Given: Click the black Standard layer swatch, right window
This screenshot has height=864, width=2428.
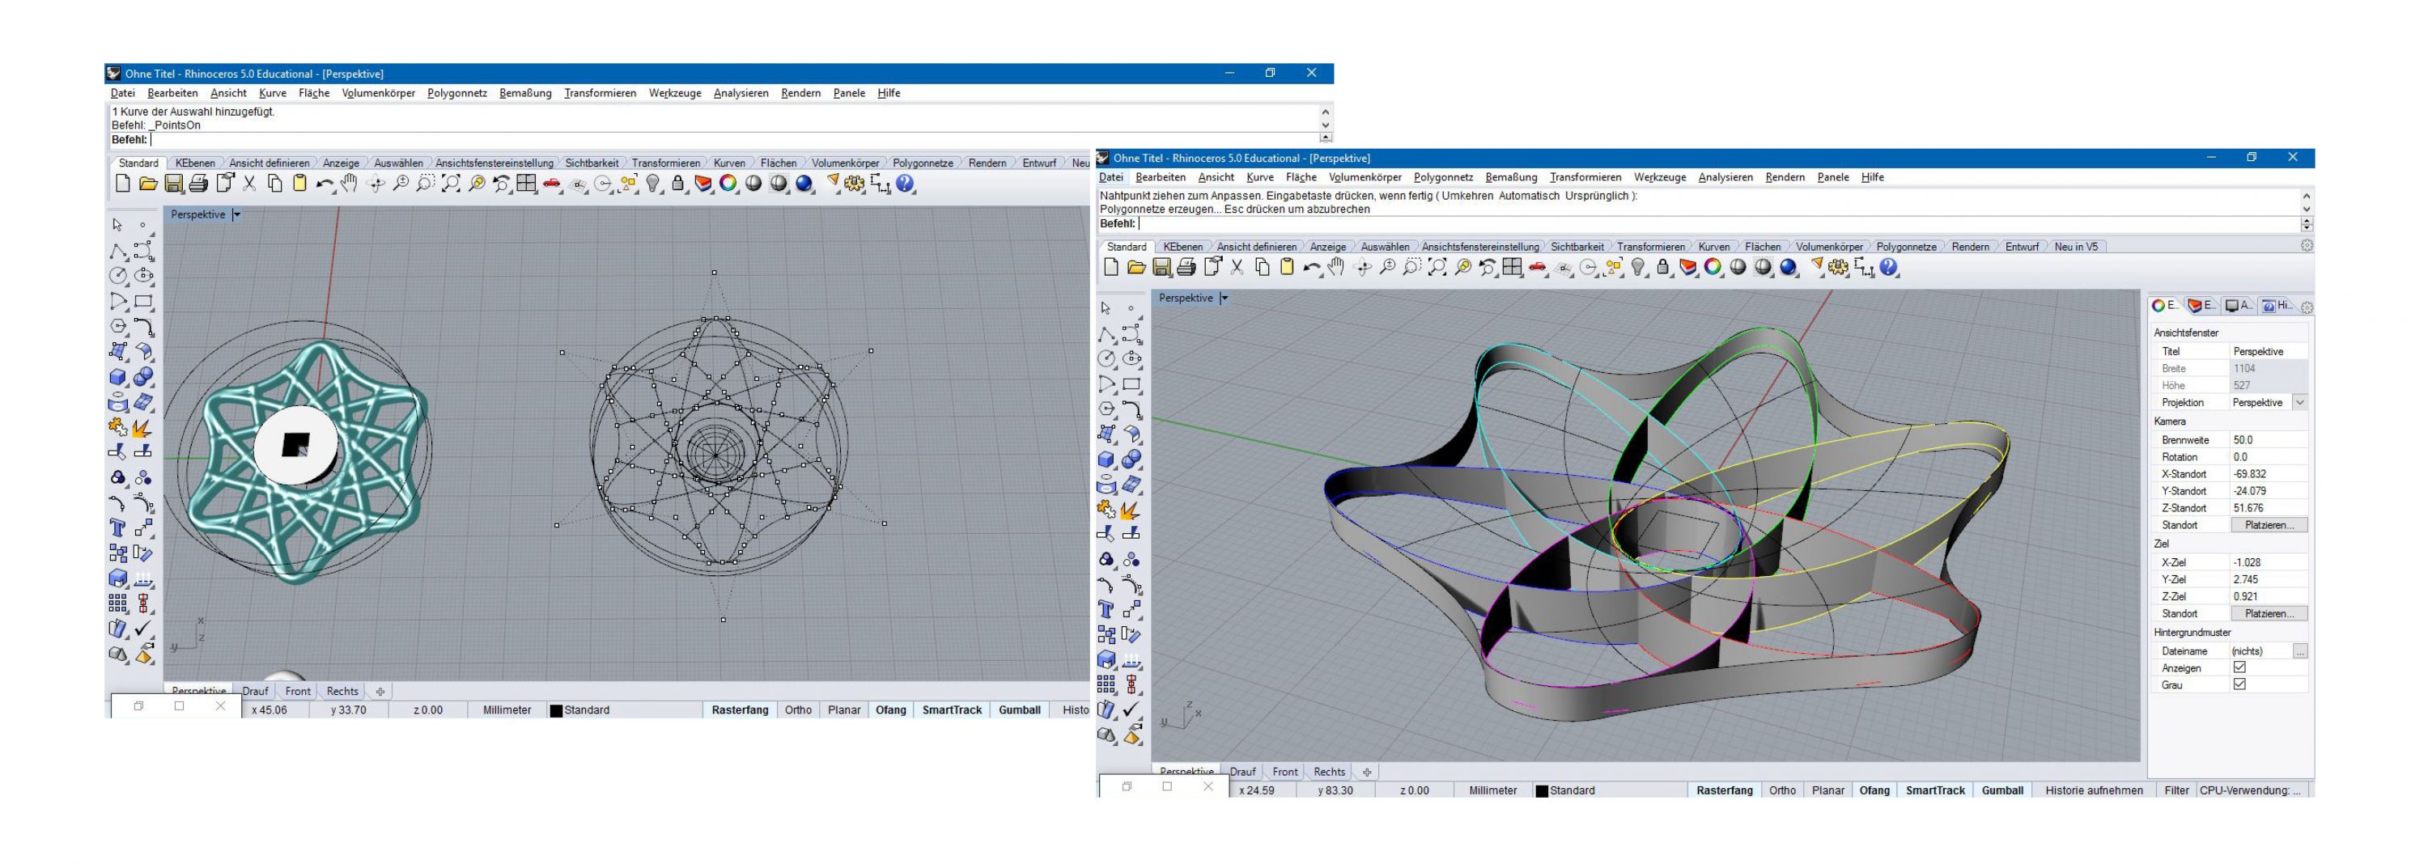Looking at the screenshot, I should pos(1542,791).
